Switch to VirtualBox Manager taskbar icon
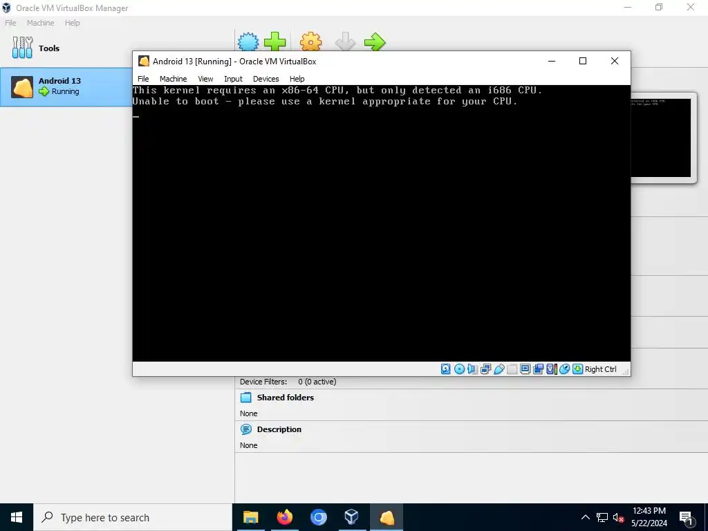The height and width of the screenshot is (531, 708). [x=352, y=517]
